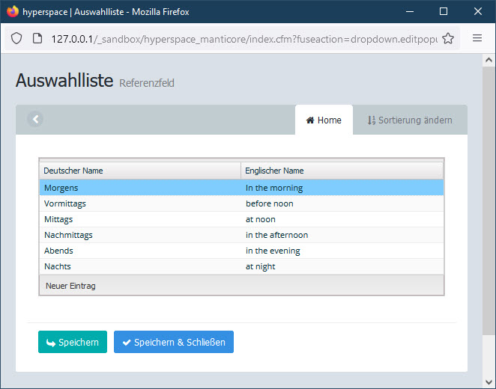Click the 'in the evening' cell
Viewport: 496px width, 389px height.
273,251
